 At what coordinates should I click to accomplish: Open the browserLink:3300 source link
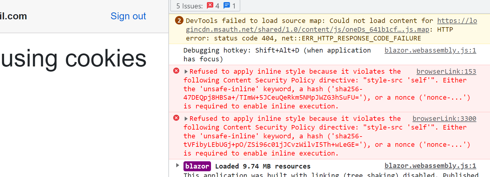[444, 119]
